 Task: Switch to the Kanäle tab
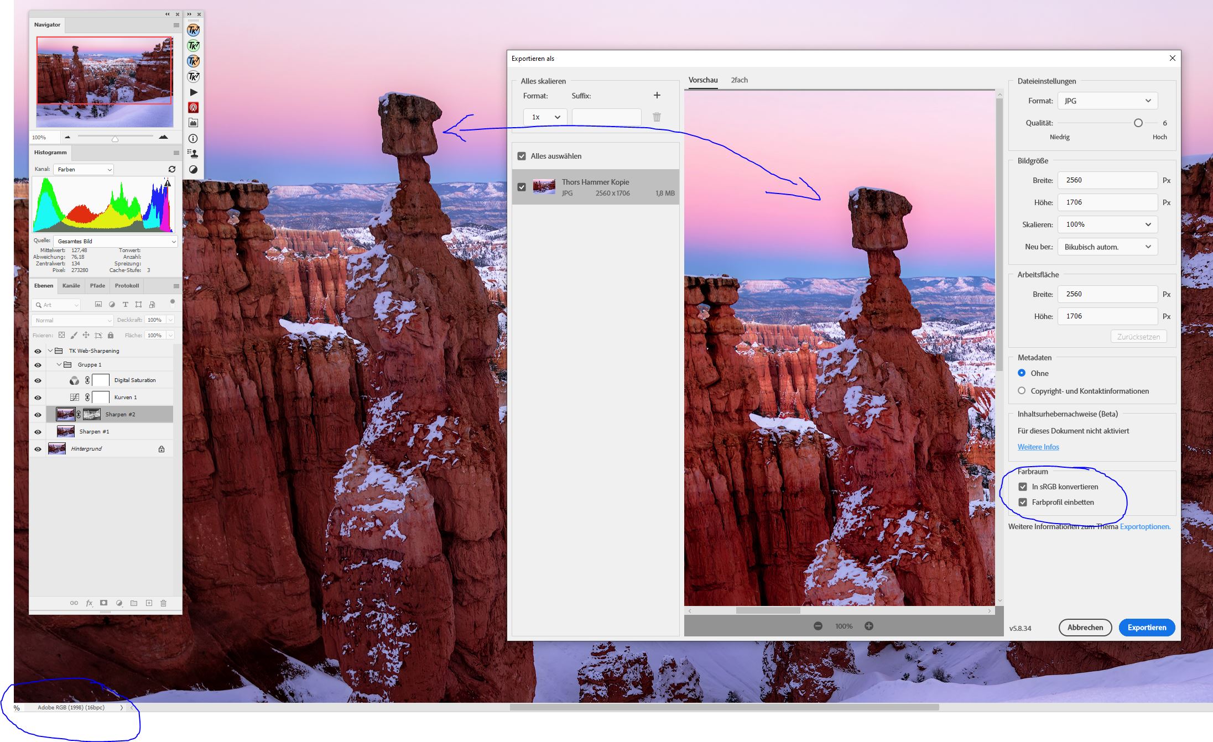pos(71,285)
